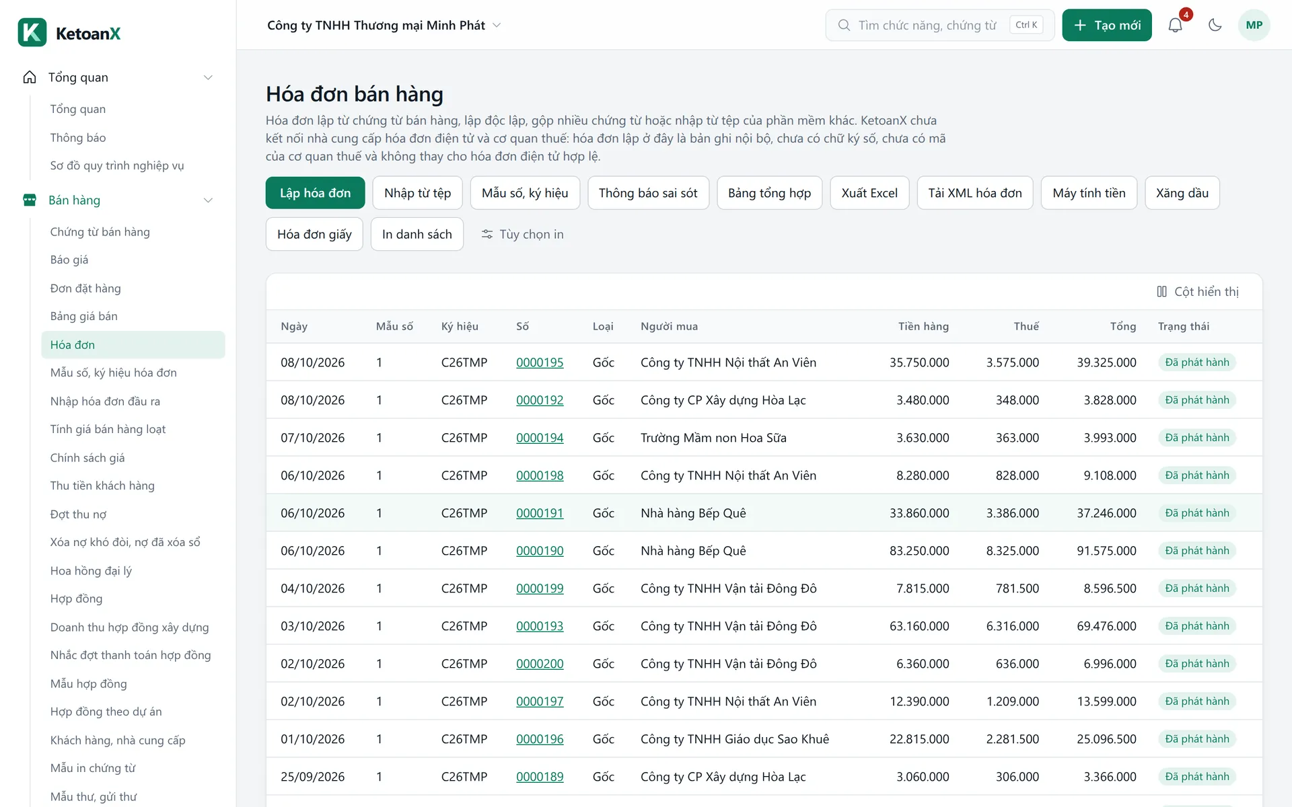This screenshot has height=807, width=1292.
Task: Click the Tổng column header
Action: [1123, 326]
